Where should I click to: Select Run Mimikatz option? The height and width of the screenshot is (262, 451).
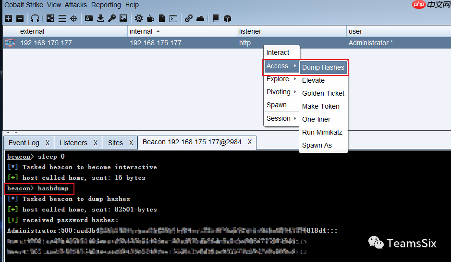[x=323, y=132]
